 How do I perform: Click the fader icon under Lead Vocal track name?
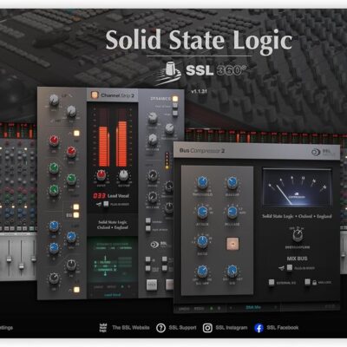coord(99,204)
